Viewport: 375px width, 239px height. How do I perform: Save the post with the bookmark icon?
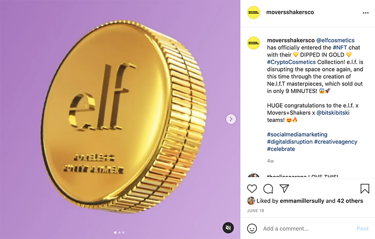coord(365,188)
